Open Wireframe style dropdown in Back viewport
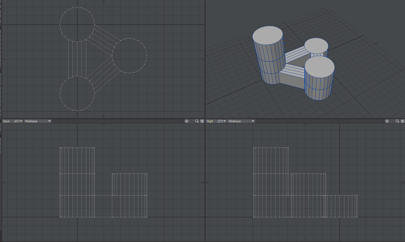This screenshot has height=242, width=405. (38, 121)
